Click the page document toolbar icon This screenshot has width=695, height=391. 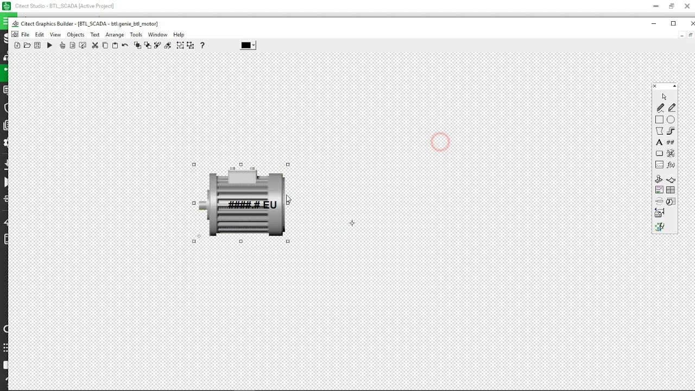72,46
